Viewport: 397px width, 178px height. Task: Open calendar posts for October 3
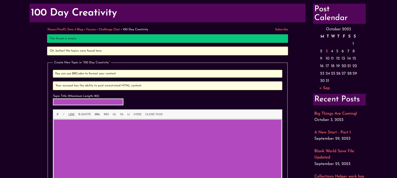tap(327, 51)
